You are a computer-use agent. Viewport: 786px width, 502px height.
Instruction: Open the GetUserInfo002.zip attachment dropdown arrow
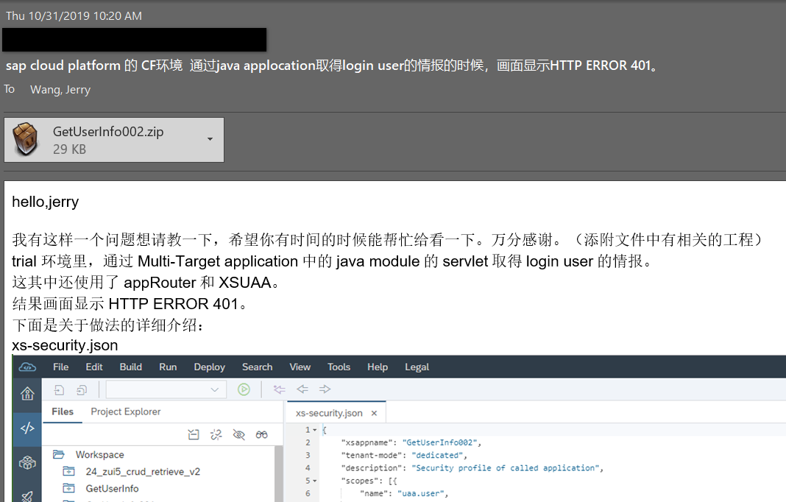(210, 139)
